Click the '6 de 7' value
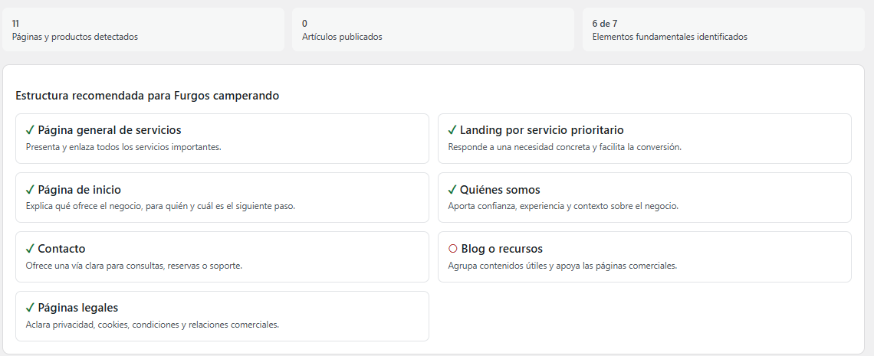 (x=605, y=24)
